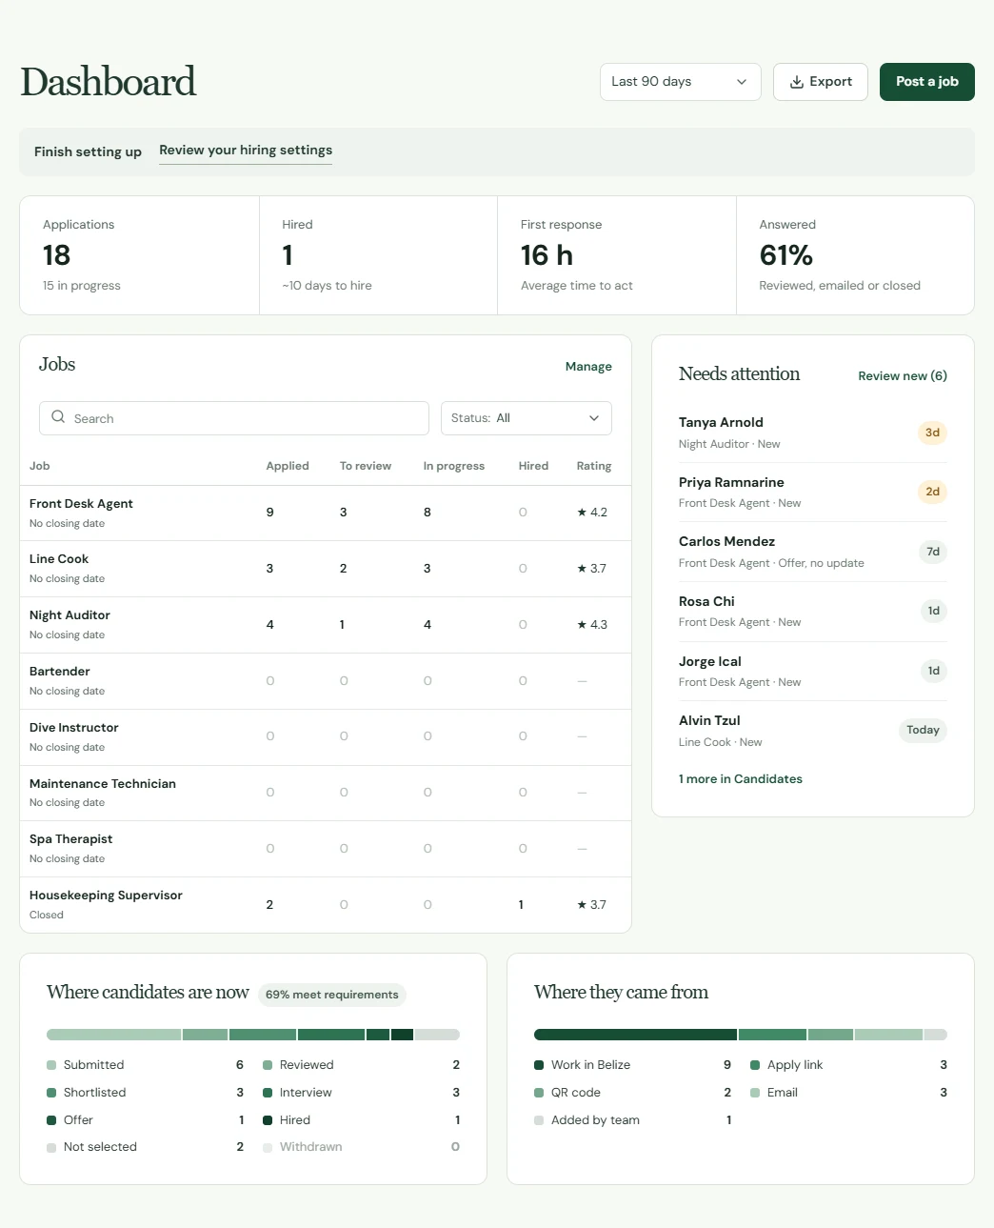The height and width of the screenshot is (1228, 994).
Task: Click the Export button label
Action: tap(831, 82)
